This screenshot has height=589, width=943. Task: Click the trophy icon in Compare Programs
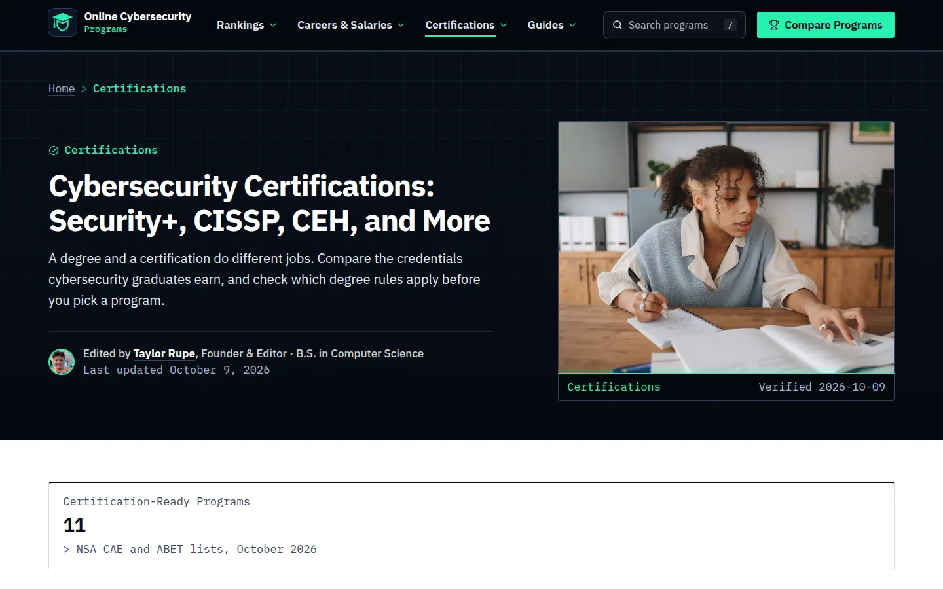[774, 25]
